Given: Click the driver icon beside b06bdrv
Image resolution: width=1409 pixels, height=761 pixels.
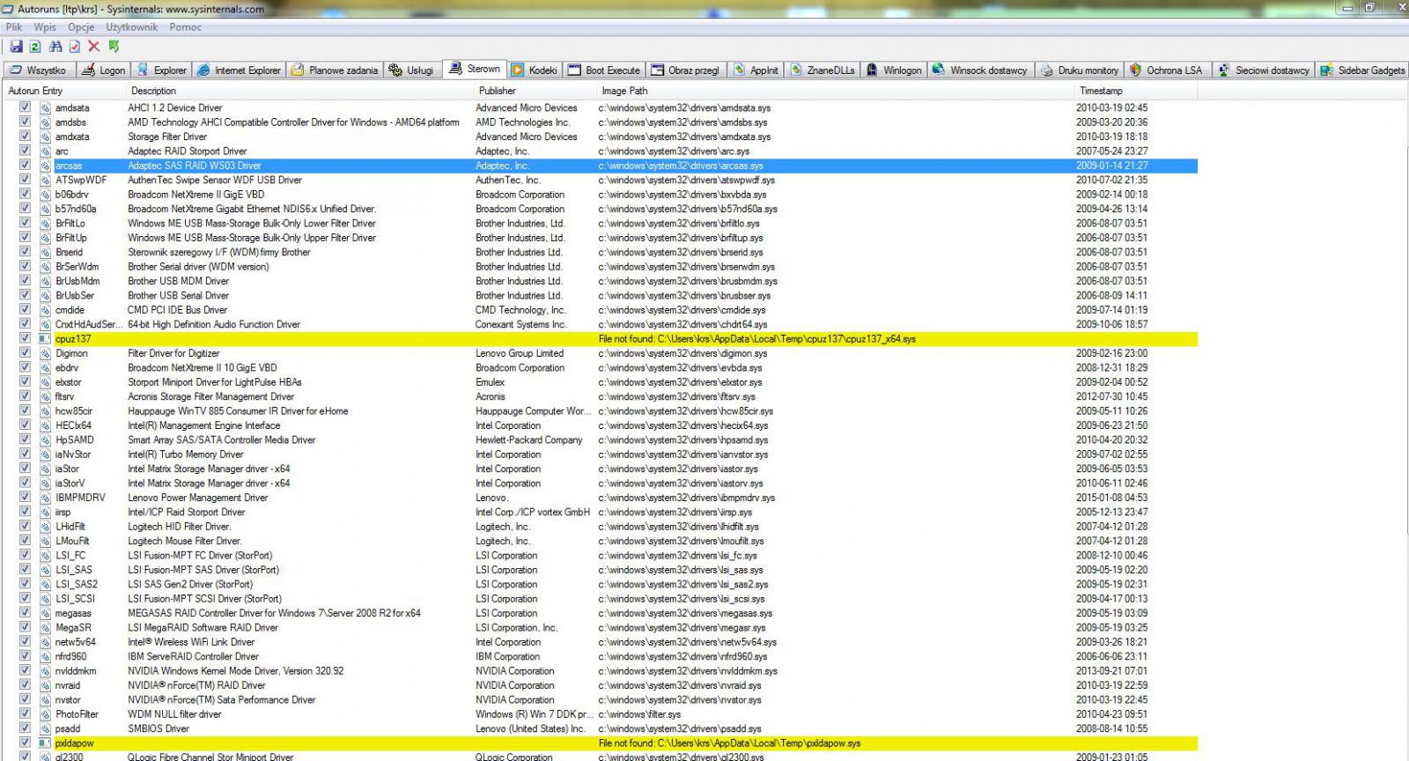Looking at the screenshot, I should click(45, 194).
